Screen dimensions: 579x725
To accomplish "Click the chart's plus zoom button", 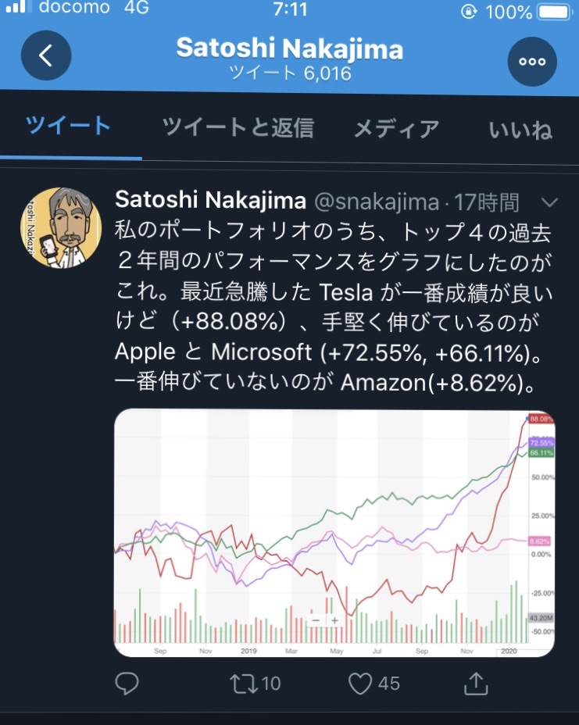I will (x=335, y=620).
